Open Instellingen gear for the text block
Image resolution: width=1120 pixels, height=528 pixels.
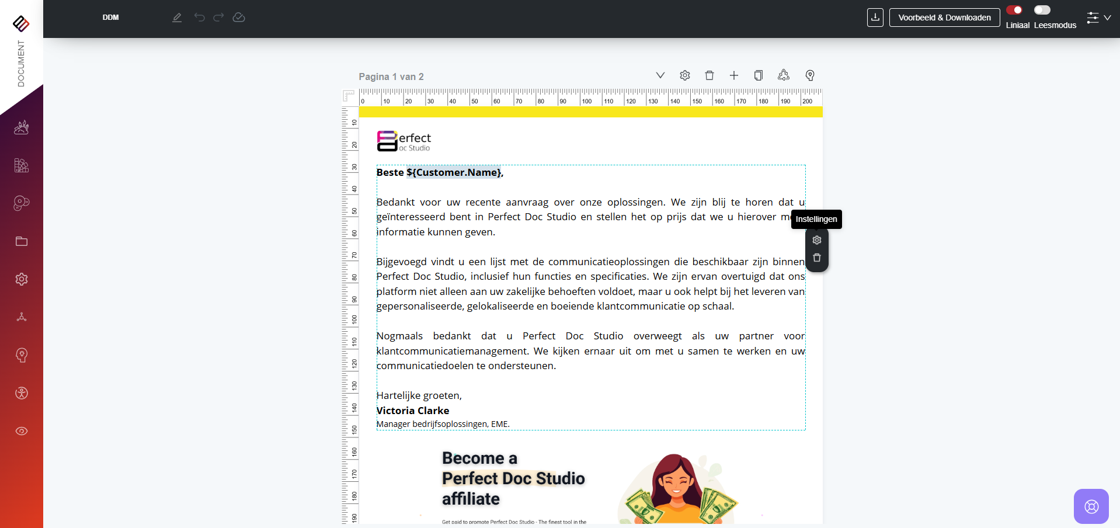pyautogui.click(x=817, y=240)
